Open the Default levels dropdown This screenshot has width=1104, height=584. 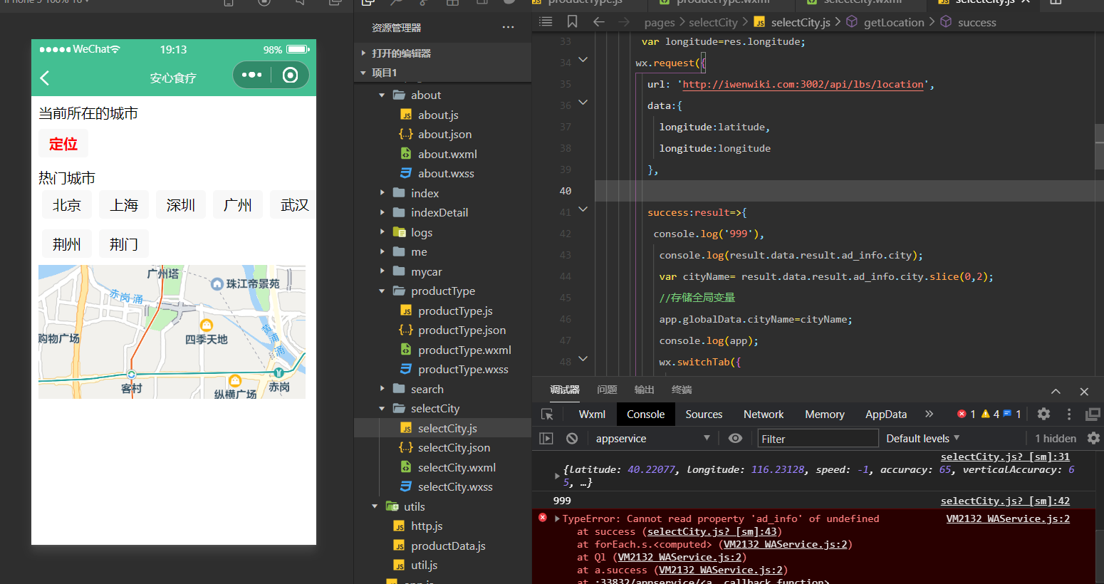(x=923, y=439)
